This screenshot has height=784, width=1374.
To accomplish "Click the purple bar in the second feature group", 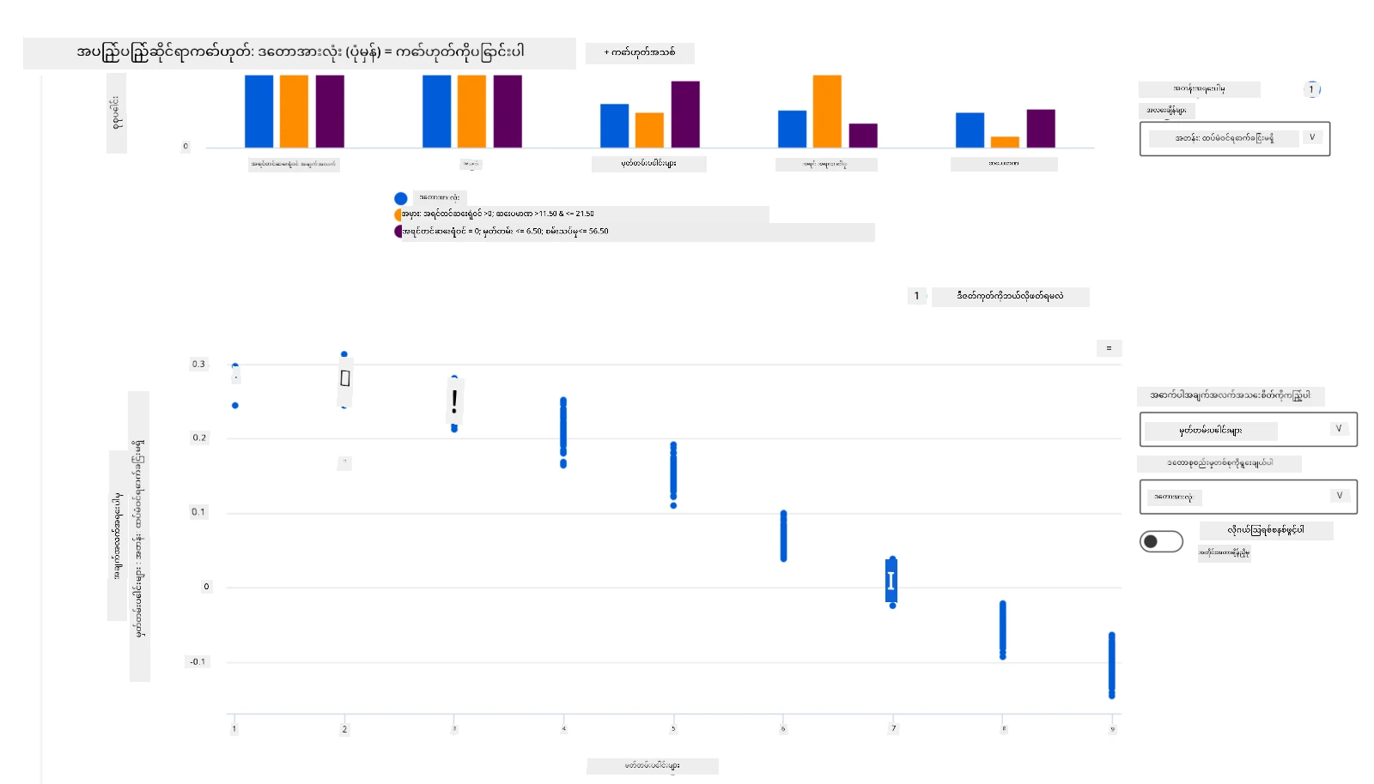I will pyautogui.click(x=508, y=112).
